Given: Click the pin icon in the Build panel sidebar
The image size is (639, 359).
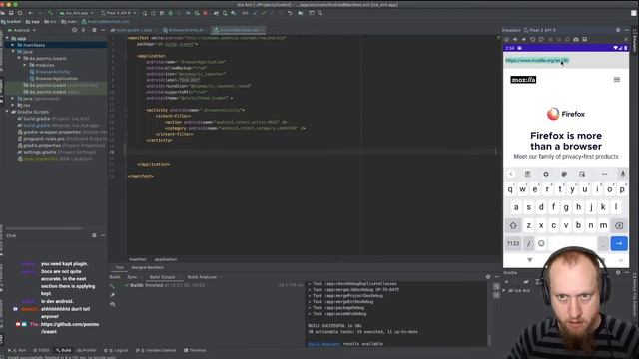Looking at the screenshot, I should pos(113,295).
